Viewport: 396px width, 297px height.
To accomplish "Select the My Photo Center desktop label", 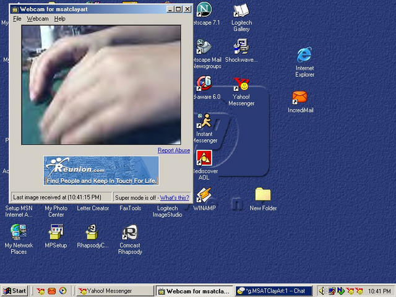I will click(x=56, y=212).
